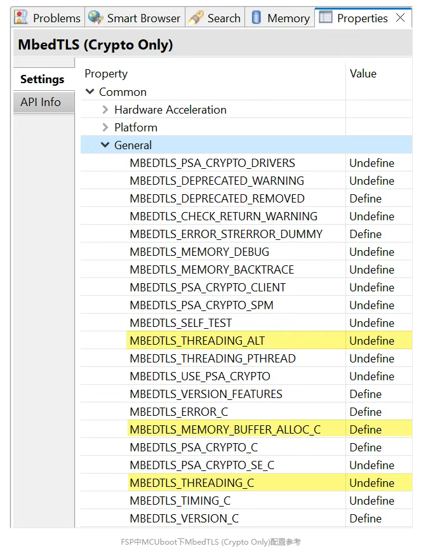
Task: Select MBEDTLS_THREADING_C property
Action: pyautogui.click(x=192, y=483)
